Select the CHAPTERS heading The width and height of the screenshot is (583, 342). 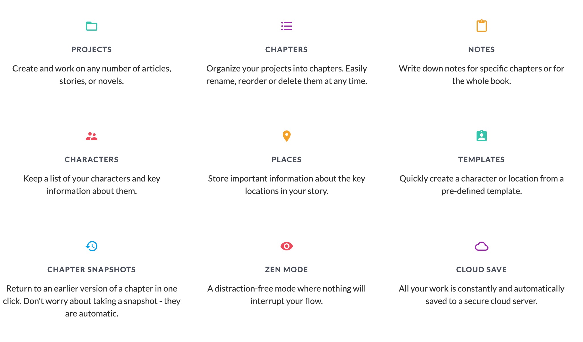point(286,50)
